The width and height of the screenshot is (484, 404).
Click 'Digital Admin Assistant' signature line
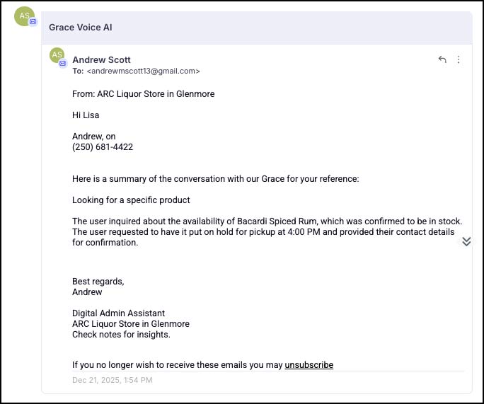[118, 313]
